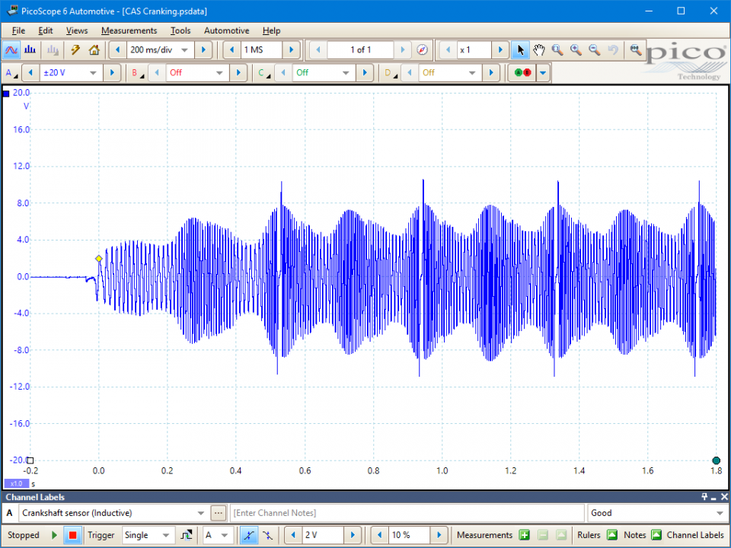The height and width of the screenshot is (548, 731).
Task: Click the Zoom out magnifier icon
Action: point(594,50)
